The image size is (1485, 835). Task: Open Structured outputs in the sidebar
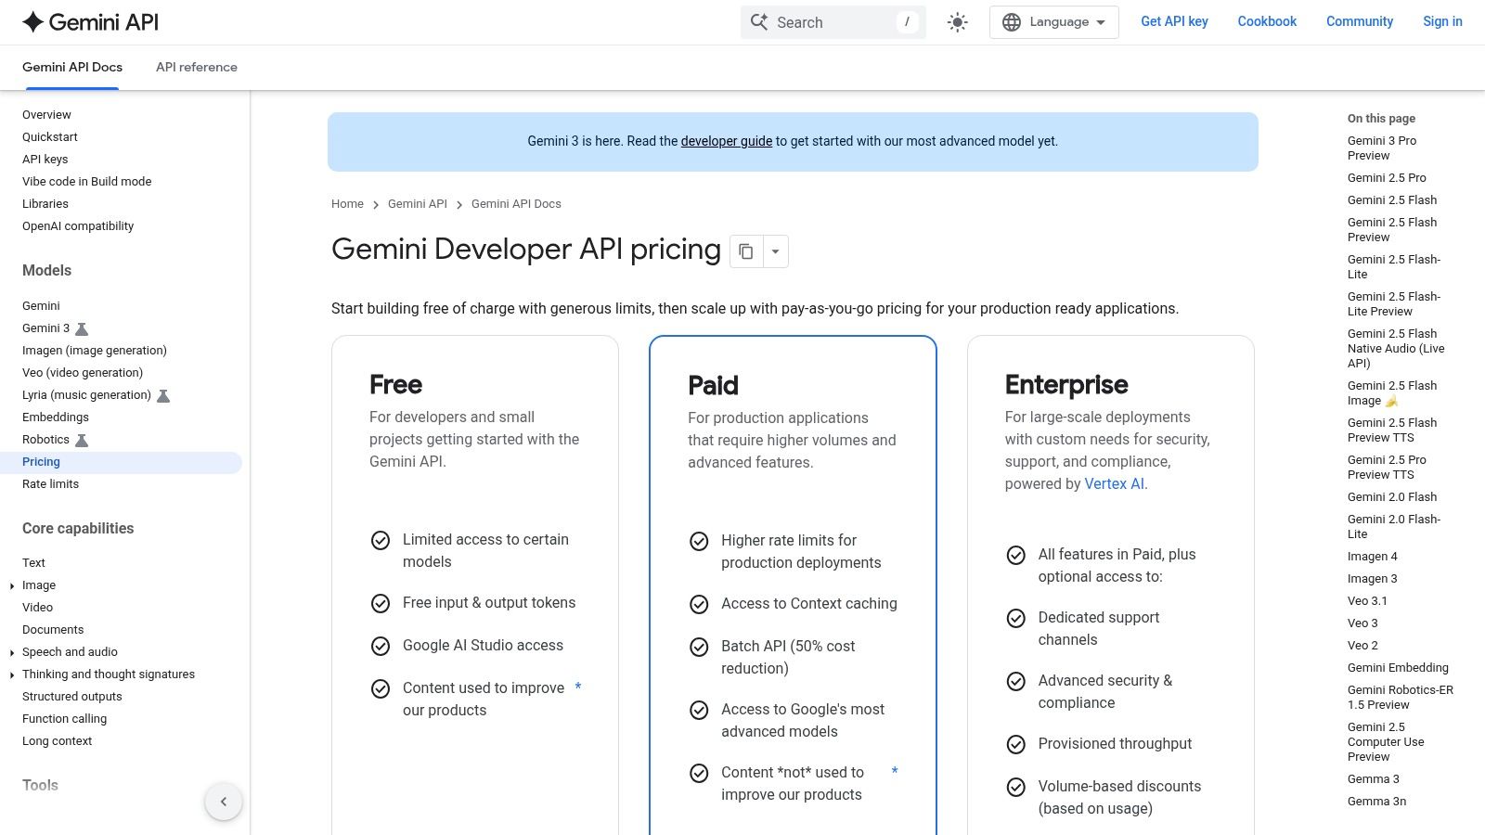coord(72,697)
